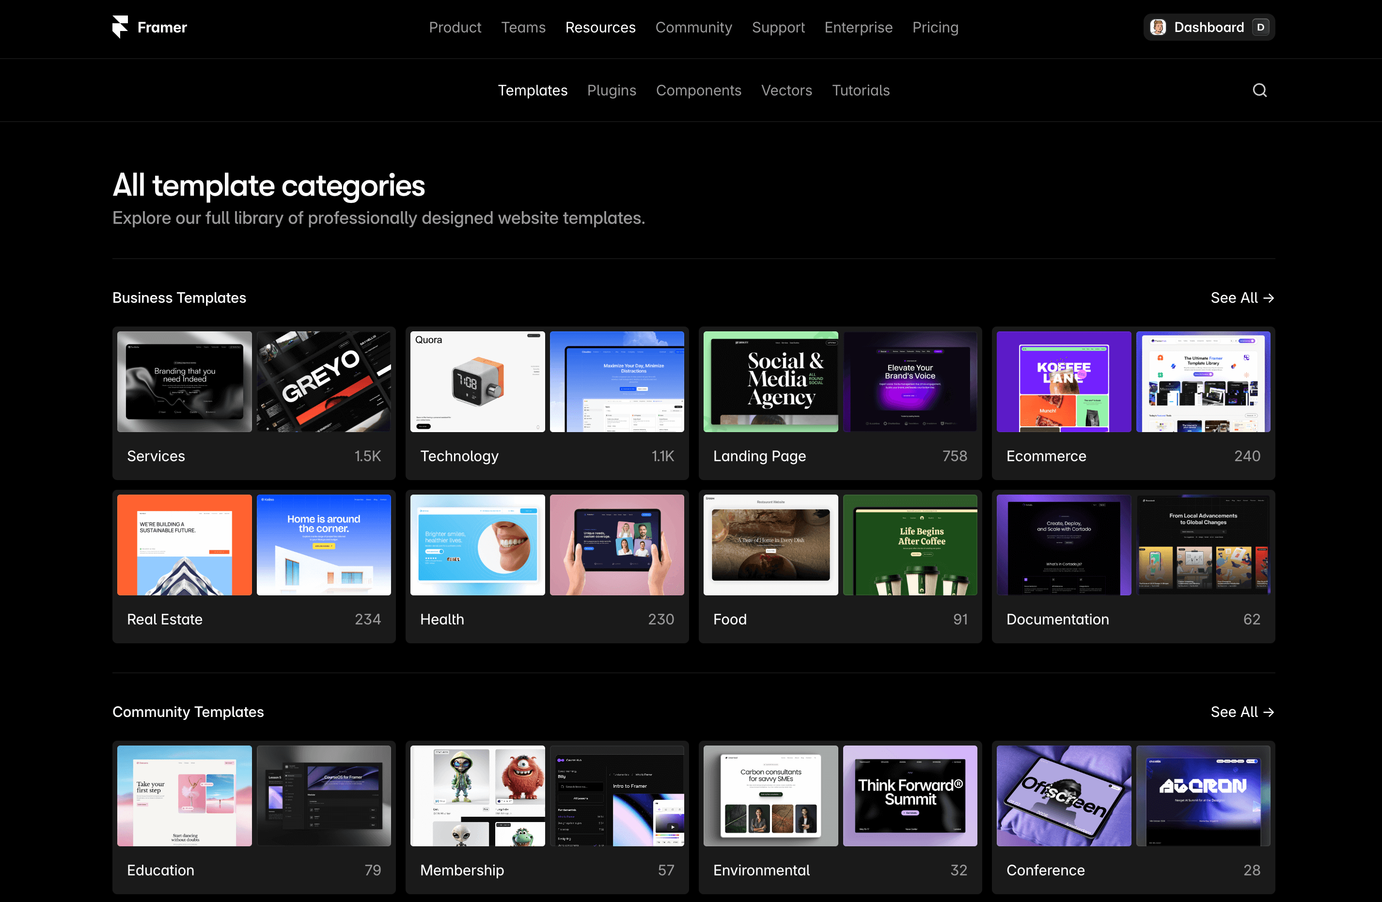Open search with the magnifier icon

point(1259,91)
